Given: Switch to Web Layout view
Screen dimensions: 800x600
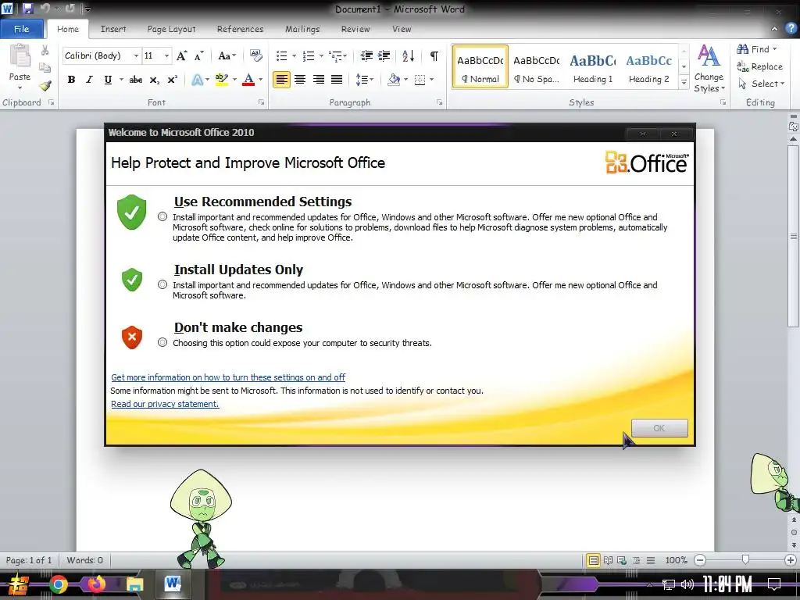Looking at the screenshot, I should tap(622, 560).
